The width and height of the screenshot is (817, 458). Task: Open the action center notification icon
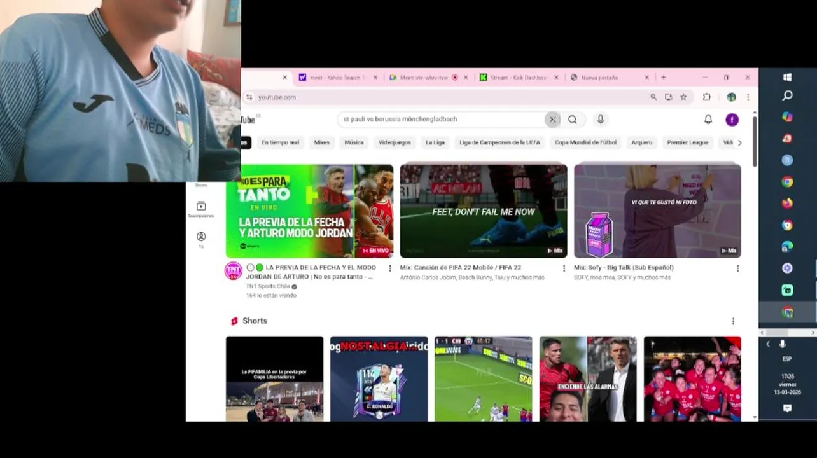point(787,408)
